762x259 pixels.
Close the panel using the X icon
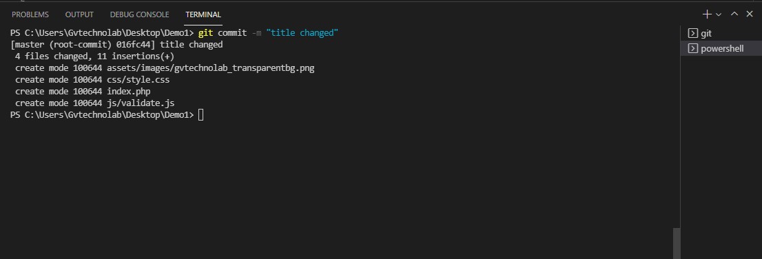click(x=750, y=14)
